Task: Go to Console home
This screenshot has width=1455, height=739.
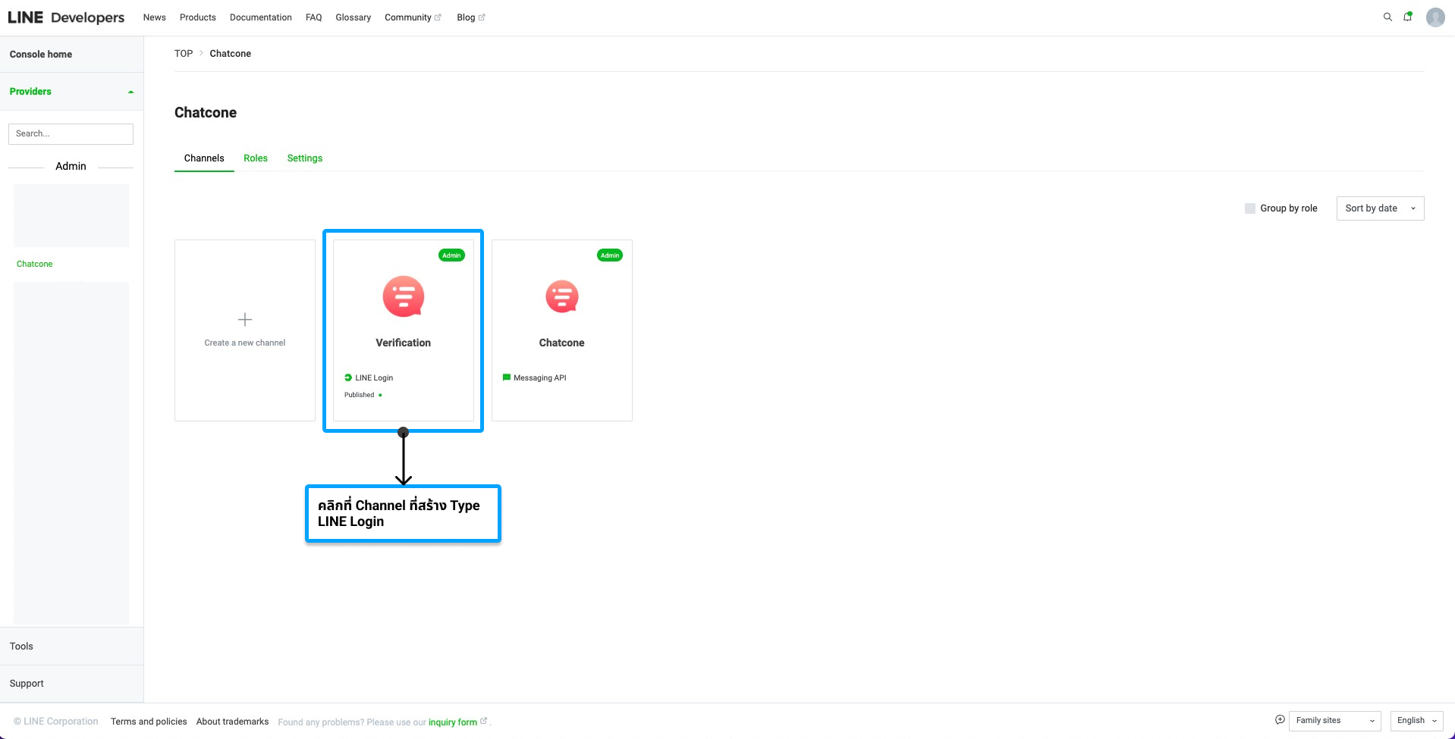Action: tap(41, 55)
